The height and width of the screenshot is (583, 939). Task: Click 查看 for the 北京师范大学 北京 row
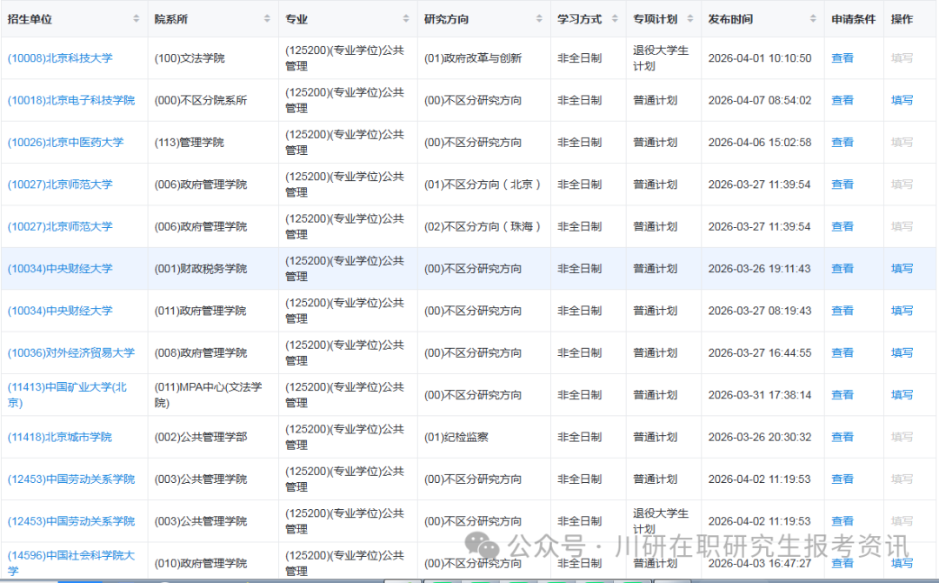pos(842,184)
